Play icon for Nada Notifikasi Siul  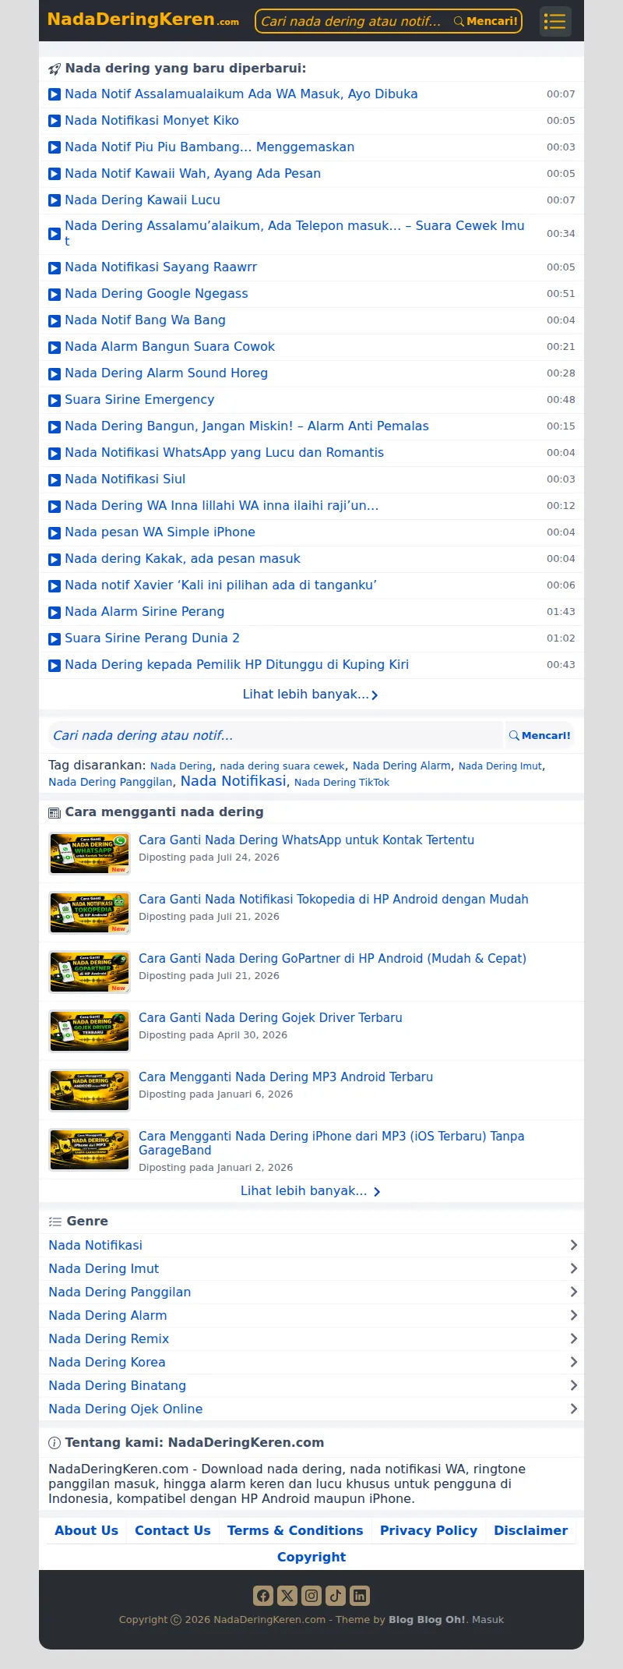pyautogui.click(x=55, y=479)
